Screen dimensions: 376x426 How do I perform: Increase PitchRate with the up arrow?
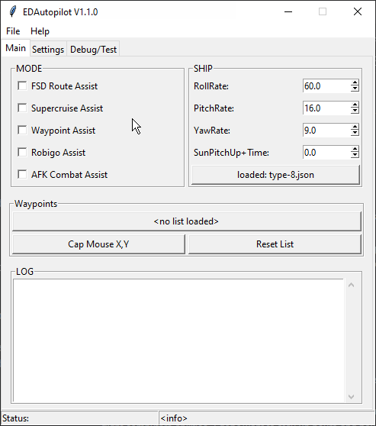(355, 105)
